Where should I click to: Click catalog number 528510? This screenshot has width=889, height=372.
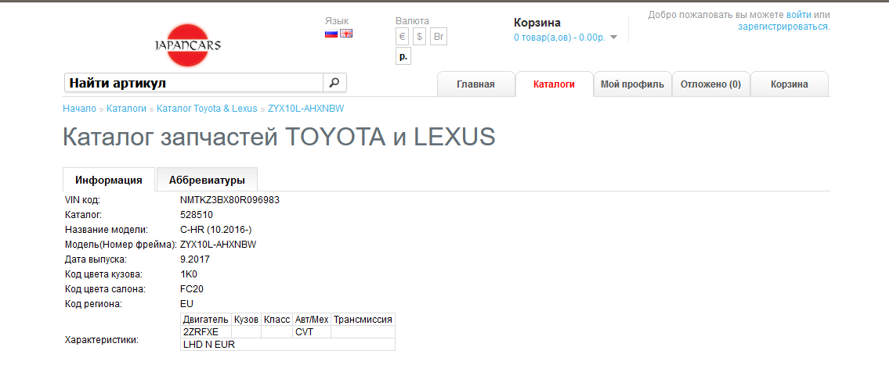click(x=196, y=215)
